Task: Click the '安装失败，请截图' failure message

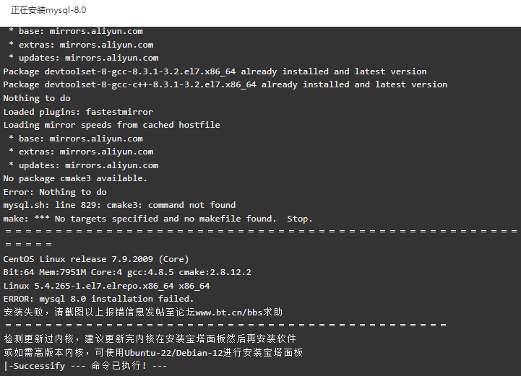Action: [143, 312]
